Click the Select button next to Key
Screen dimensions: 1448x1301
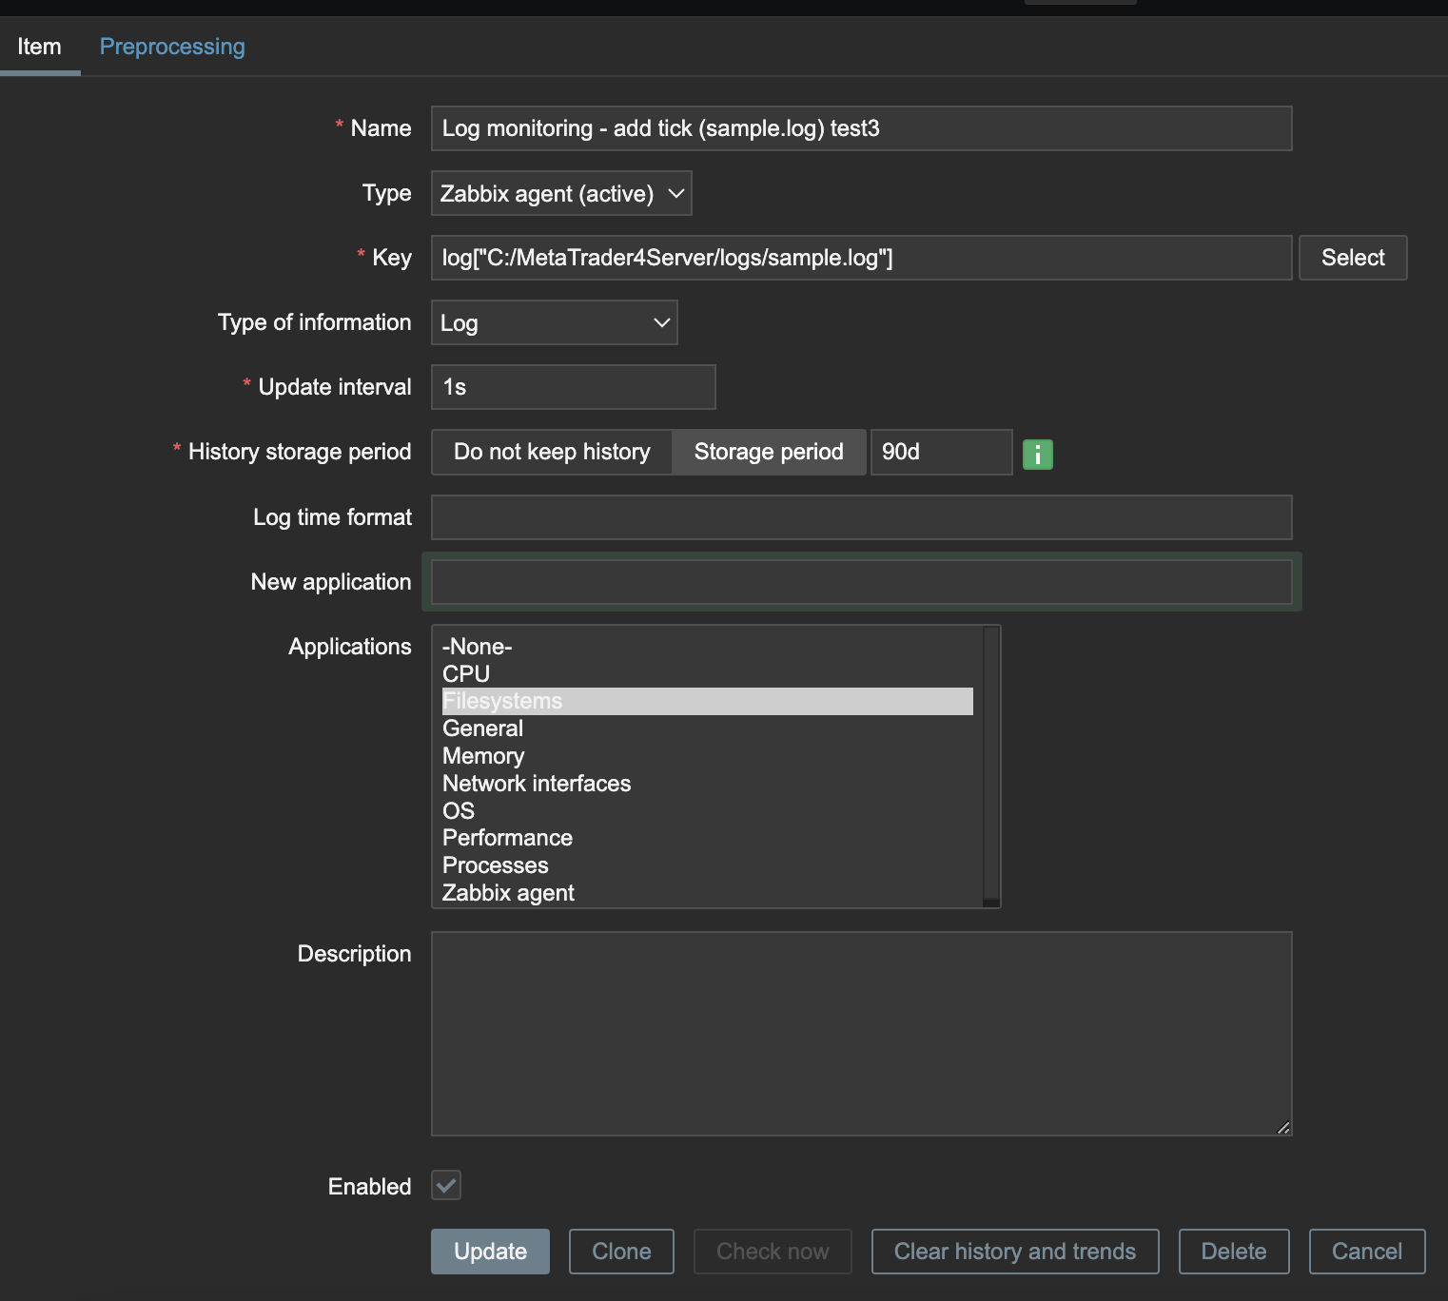(x=1352, y=258)
